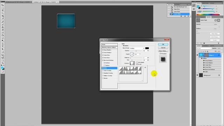Click Shape 1 layer color thumbnail

tap(201, 55)
